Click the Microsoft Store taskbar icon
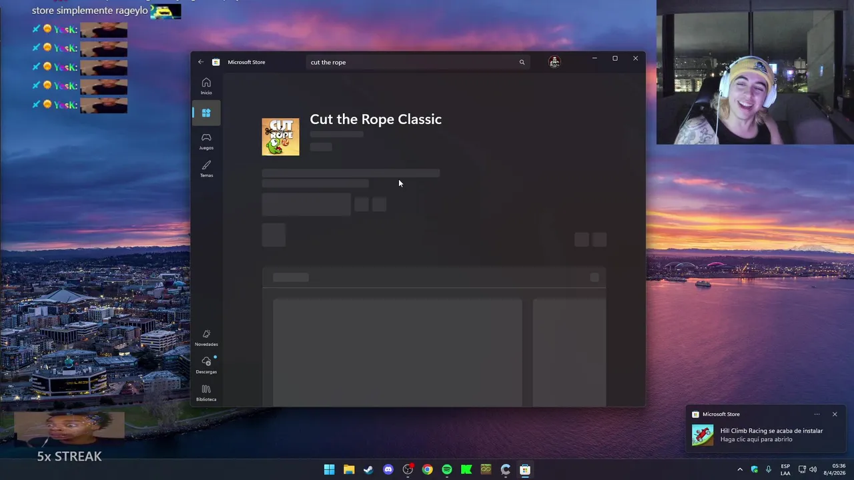Viewport: 854px width, 480px height. point(525,469)
